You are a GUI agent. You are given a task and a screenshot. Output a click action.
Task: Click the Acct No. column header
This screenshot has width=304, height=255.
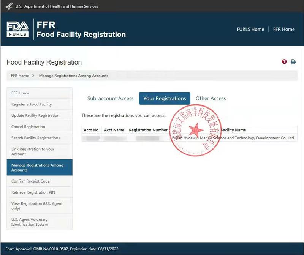click(x=92, y=130)
